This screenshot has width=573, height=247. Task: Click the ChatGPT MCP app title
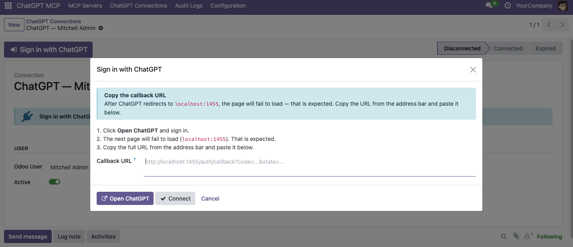(x=38, y=6)
